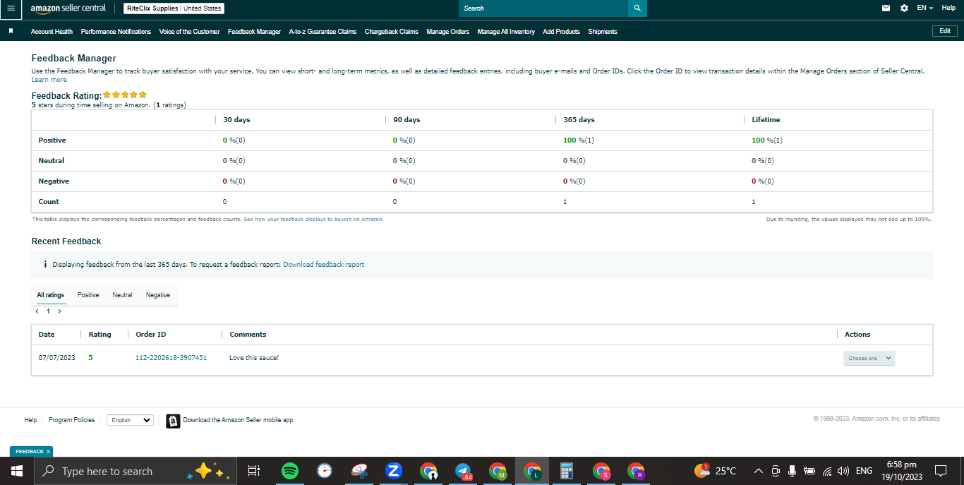The width and height of the screenshot is (964, 485).
Task: Click the page number 1 indicator
Action: pos(48,311)
